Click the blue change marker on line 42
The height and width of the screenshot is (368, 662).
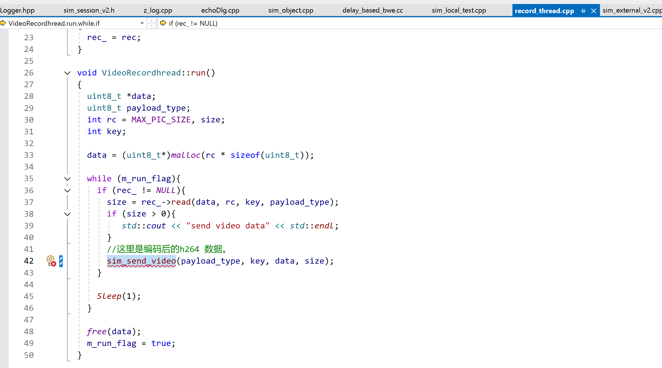[61, 261]
